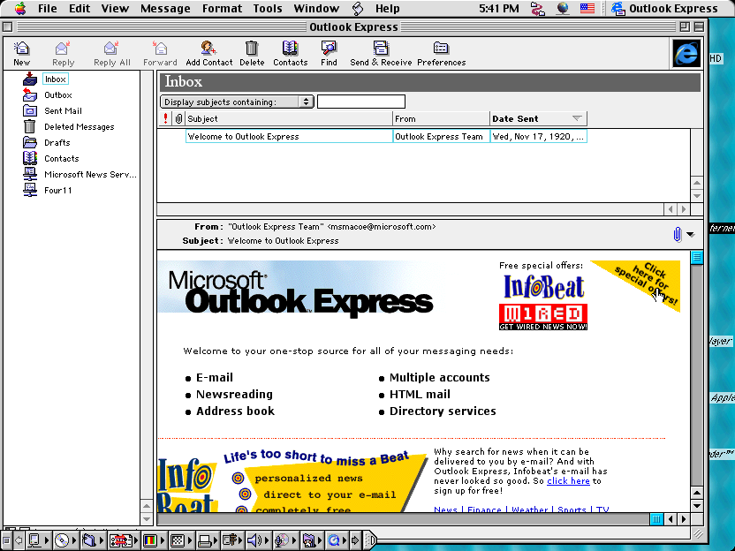
Task: Open the Sent Mail folder
Action: click(x=63, y=111)
